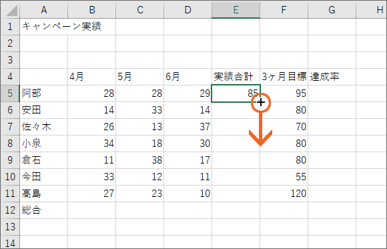Click 高島's 5月 value 23
Screen dimensions: 387x249
coord(139,194)
